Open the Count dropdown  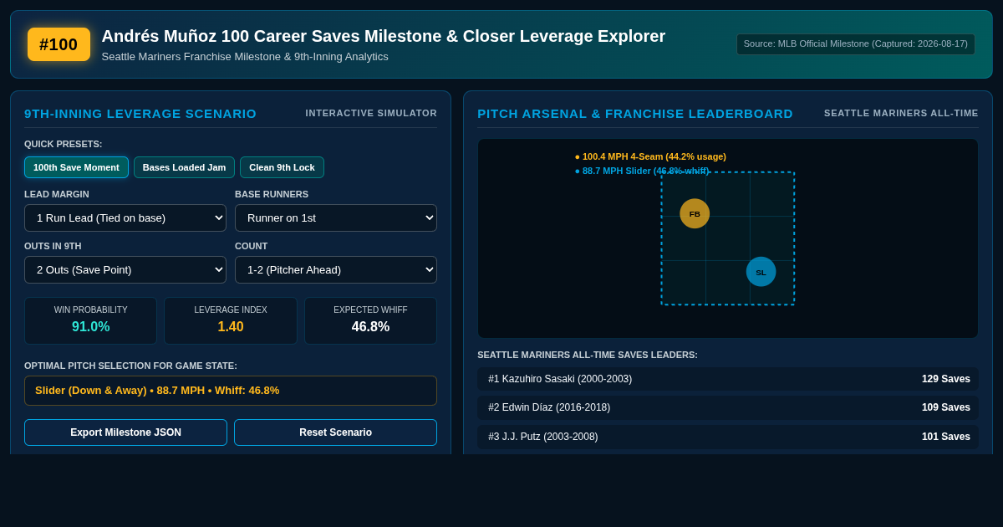coord(336,269)
